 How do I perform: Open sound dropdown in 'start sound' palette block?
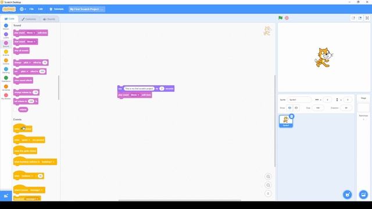(x=31, y=42)
